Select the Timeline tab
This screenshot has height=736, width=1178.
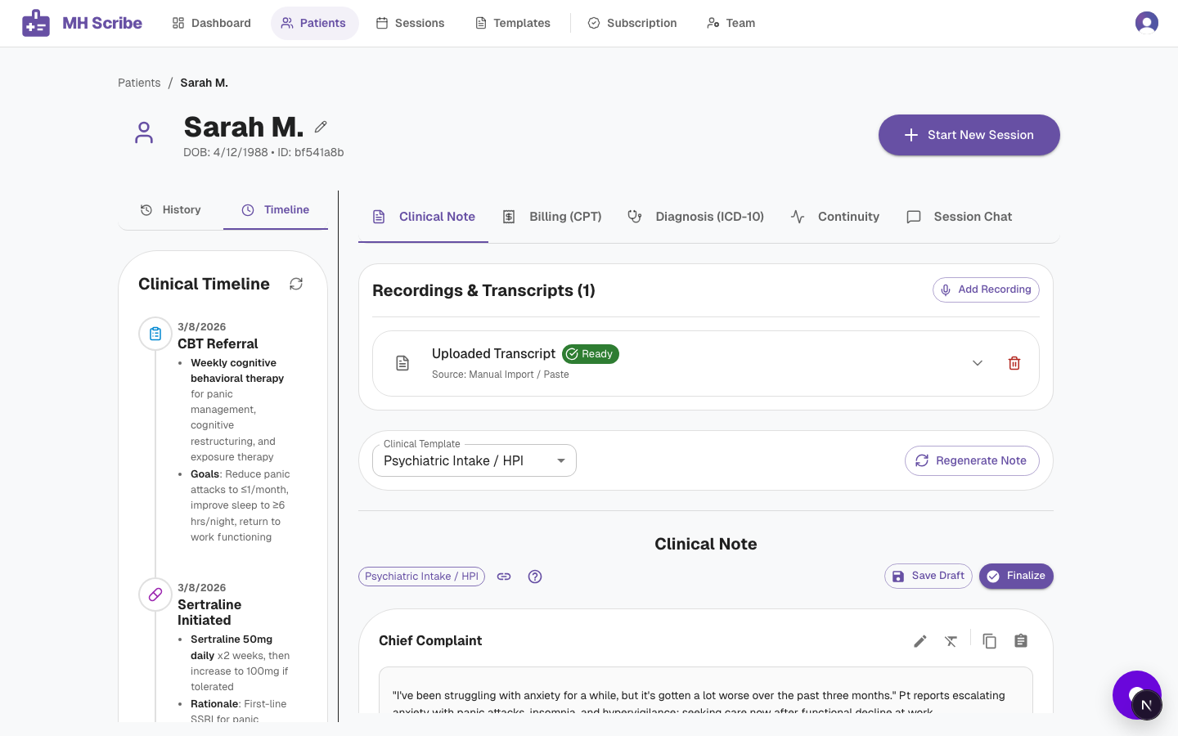(276, 210)
